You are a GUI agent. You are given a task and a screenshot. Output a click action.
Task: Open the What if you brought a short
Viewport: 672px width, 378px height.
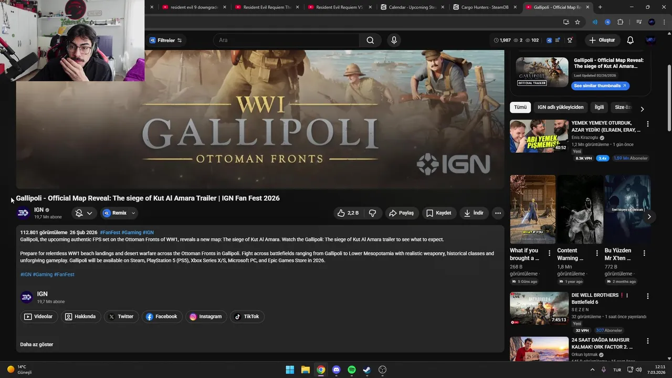pos(532,209)
